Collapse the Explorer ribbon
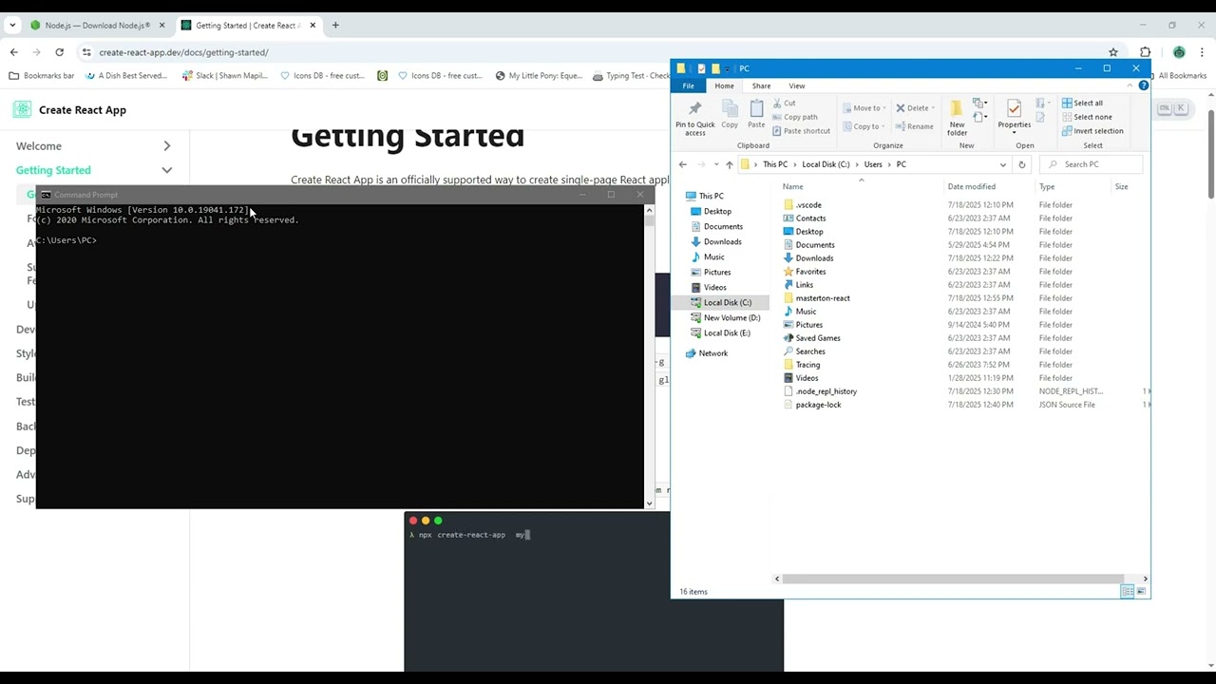The width and height of the screenshot is (1216, 684). pyautogui.click(x=1130, y=85)
